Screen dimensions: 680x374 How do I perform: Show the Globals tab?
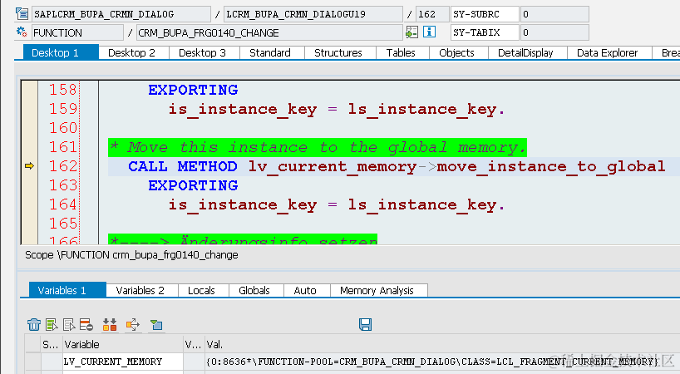(254, 290)
